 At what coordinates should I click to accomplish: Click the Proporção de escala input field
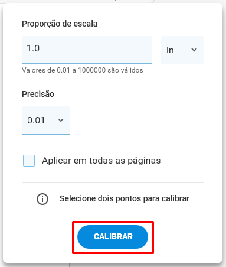pos(87,50)
